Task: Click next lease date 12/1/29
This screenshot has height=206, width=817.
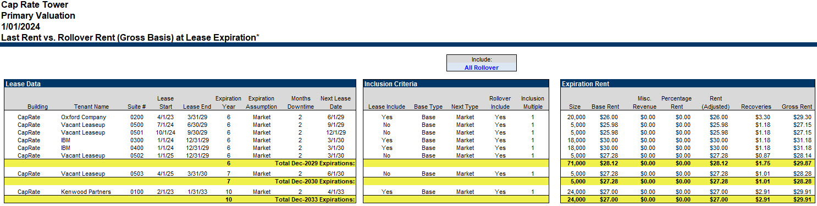Action: click(335, 132)
